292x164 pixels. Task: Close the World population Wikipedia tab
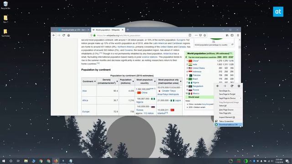pos(123,30)
